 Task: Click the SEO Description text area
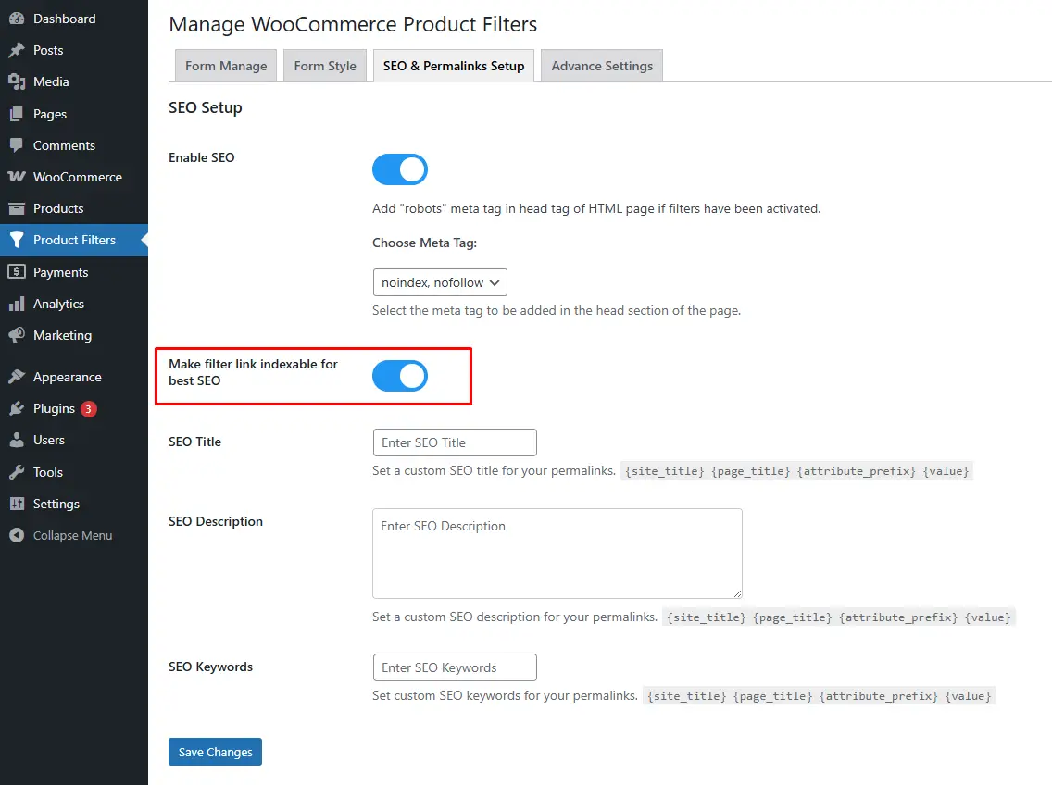[557, 554]
